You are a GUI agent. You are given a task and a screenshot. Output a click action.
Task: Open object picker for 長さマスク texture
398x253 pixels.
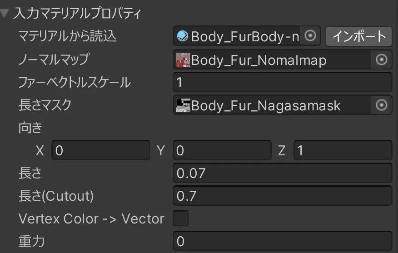[x=381, y=105]
